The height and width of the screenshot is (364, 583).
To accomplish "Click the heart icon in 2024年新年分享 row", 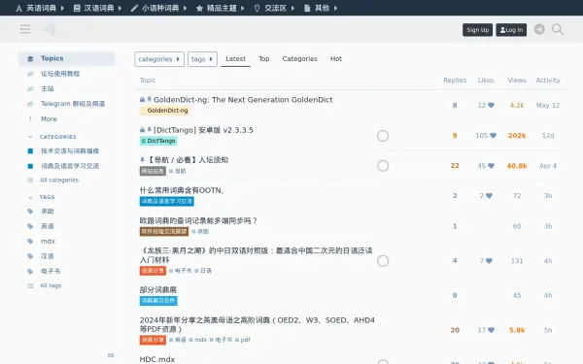I will point(491,330).
